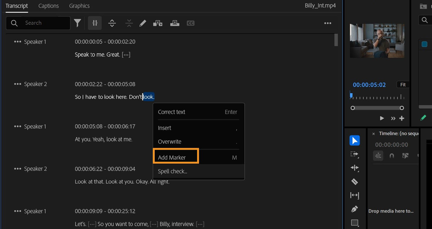432x229 pixels.
Task: Click the source timecode 00:00:05:02
Action: 369,85
